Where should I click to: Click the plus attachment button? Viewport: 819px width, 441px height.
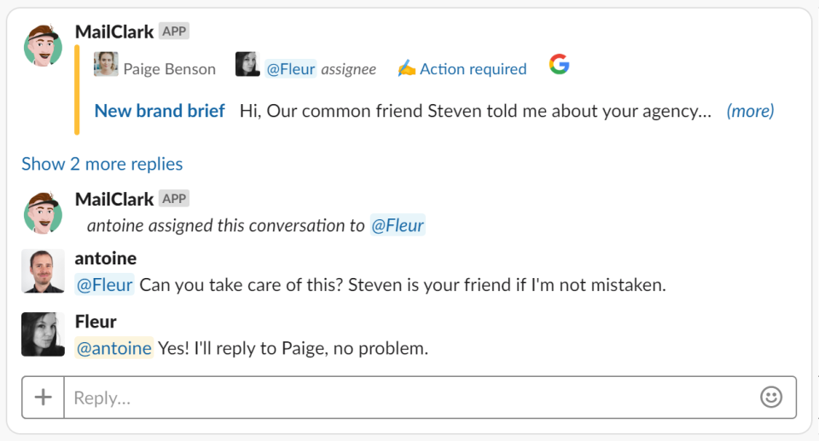tap(44, 397)
